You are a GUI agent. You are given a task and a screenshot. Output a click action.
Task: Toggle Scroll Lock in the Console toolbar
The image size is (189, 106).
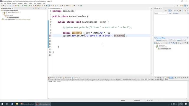(166, 78)
